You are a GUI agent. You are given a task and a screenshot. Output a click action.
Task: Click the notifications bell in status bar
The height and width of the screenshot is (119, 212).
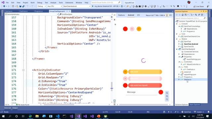click(x=208, y=112)
